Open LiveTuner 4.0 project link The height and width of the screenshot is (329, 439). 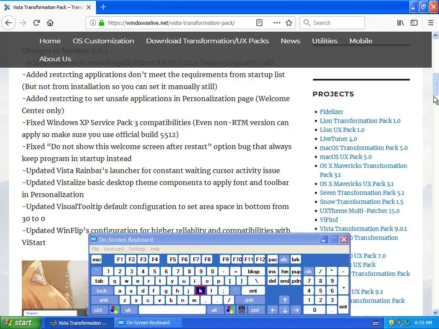tap(339, 139)
